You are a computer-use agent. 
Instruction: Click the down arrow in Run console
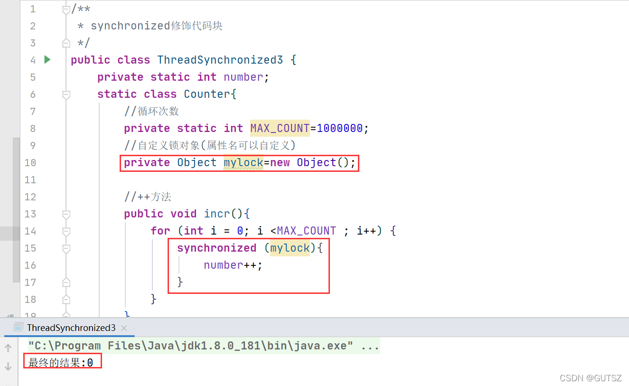(8, 366)
